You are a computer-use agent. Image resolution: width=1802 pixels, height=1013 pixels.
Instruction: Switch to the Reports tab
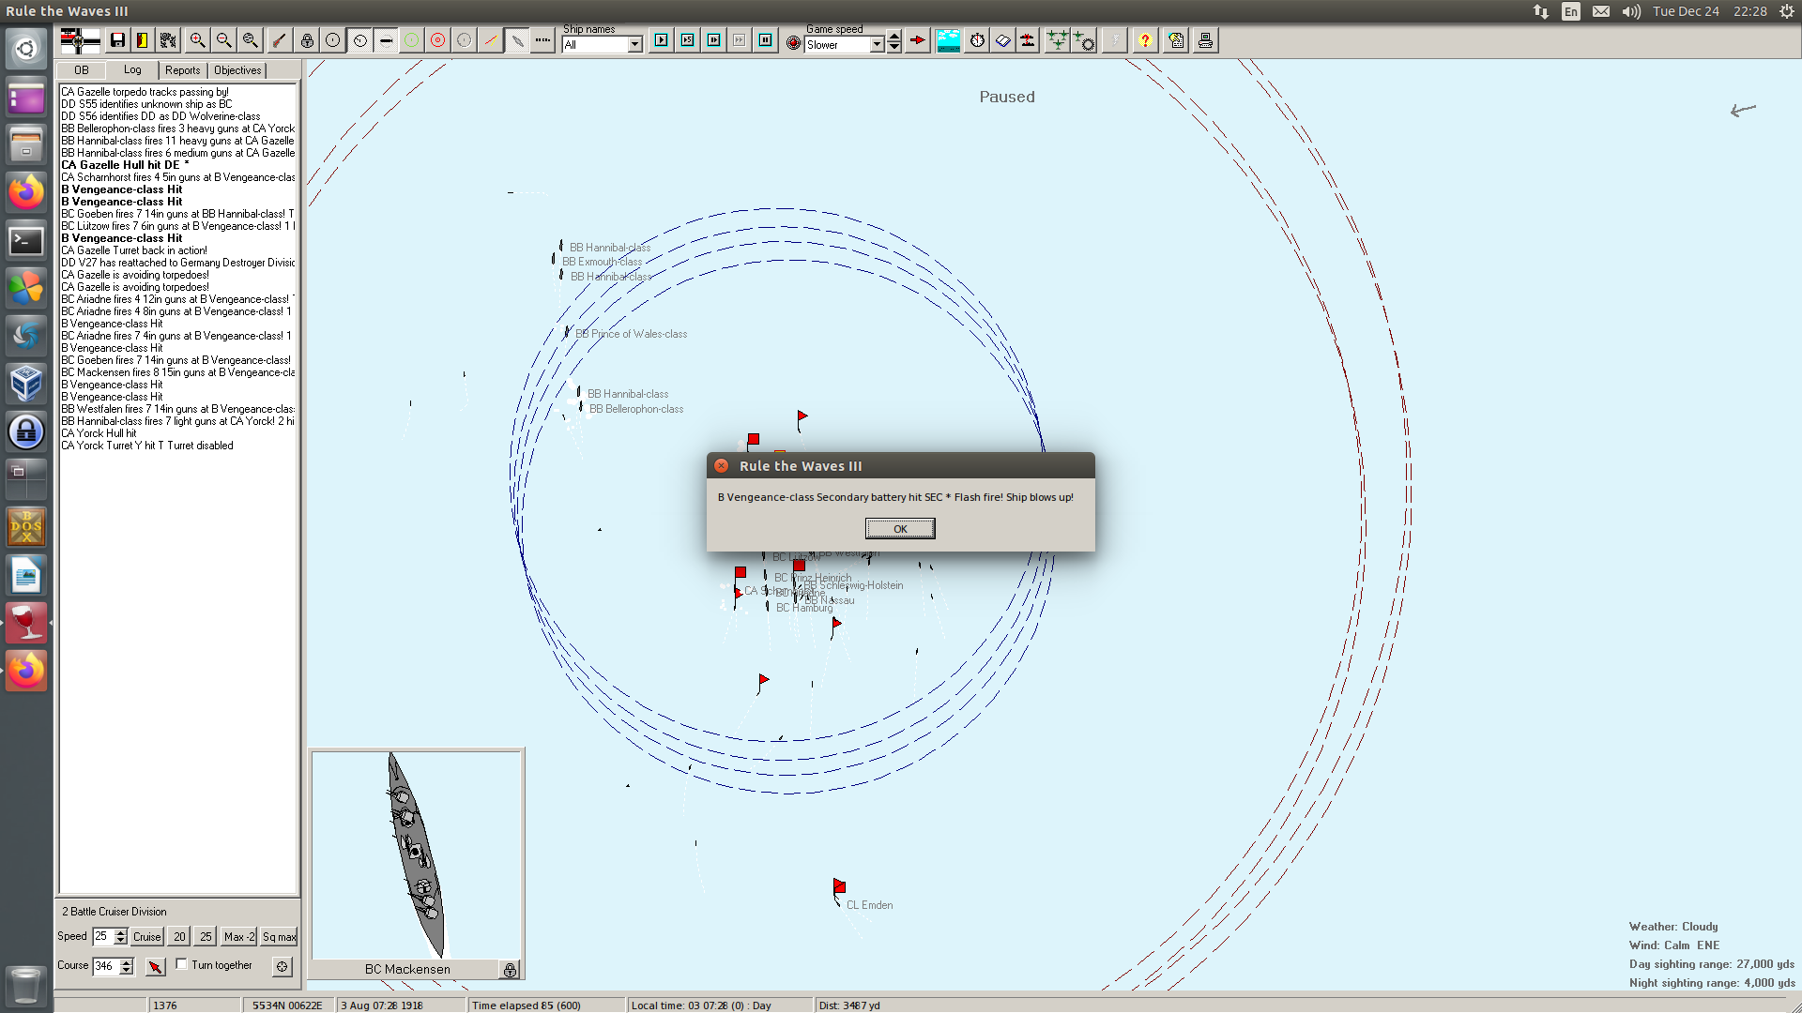182,70
